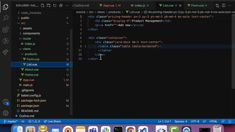Change end of line sequence LF

coord(204,121)
